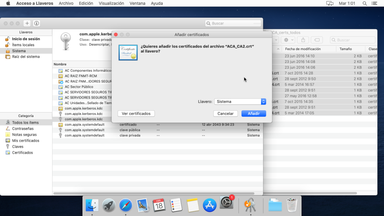This screenshot has height=216, width=384.
Task: Click Cancelar in the certificate dialog
Action: pos(225,113)
